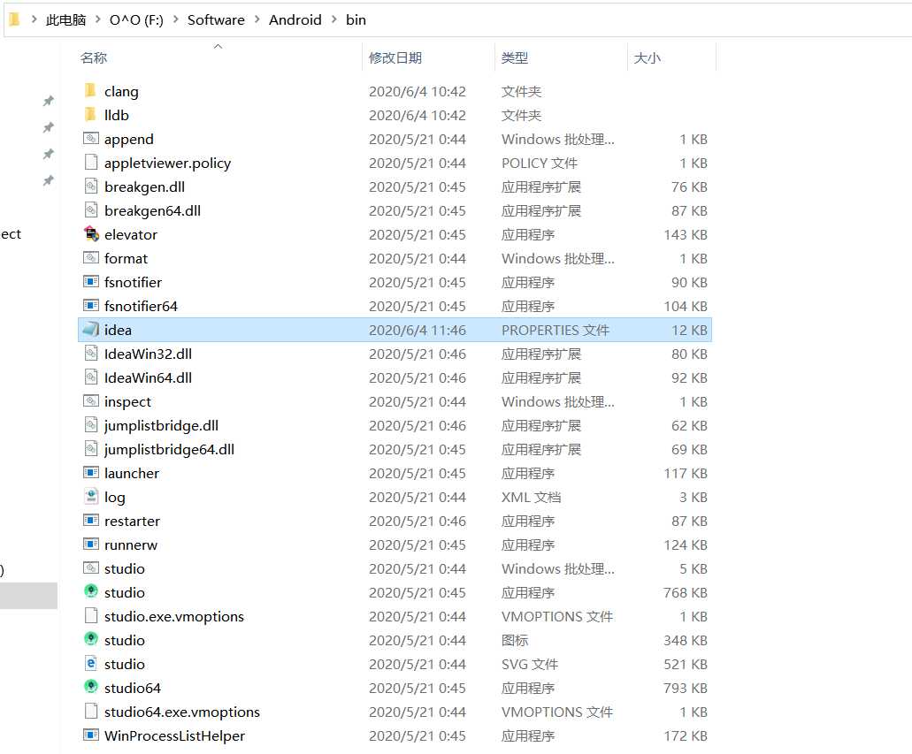The height and width of the screenshot is (754, 912).
Task: Click the WinProcessListHelper file name
Action: pos(174,736)
